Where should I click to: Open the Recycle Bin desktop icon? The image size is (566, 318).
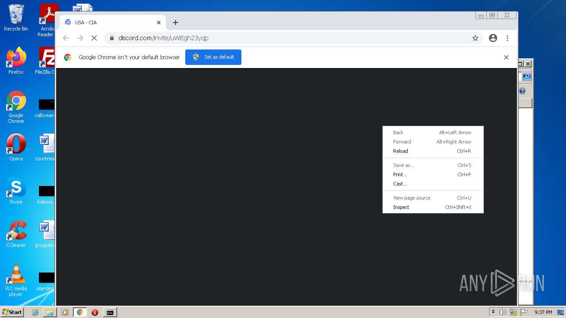coord(16,18)
